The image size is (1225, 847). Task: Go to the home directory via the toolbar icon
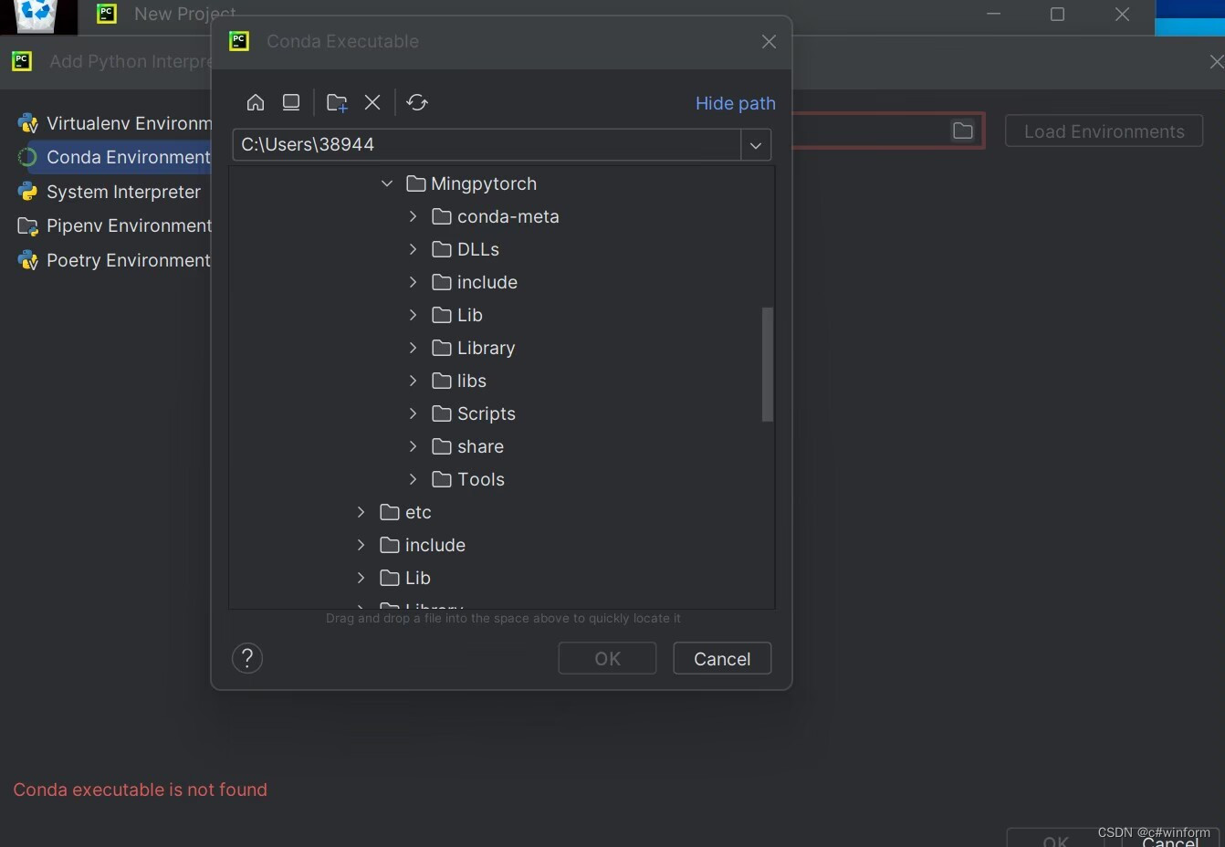tap(256, 102)
